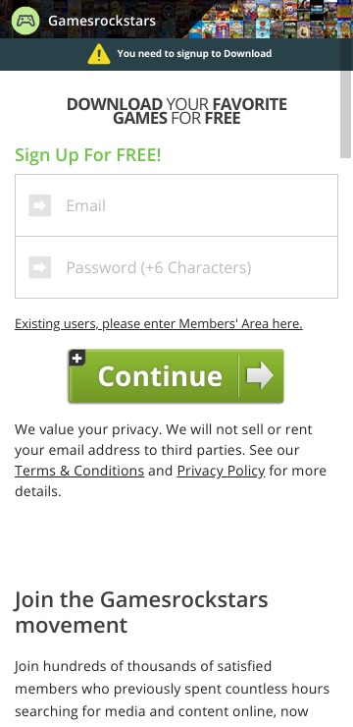Focus the Password (+6 Characters) field
The width and height of the screenshot is (353, 727).
point(176,267)
